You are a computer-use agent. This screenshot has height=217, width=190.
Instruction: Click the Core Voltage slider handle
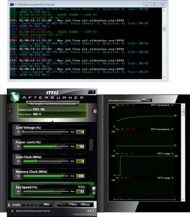click(x=23, y=132)
